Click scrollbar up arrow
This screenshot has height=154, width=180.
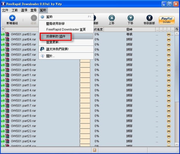pyautogui.click(x=177, y=34)
